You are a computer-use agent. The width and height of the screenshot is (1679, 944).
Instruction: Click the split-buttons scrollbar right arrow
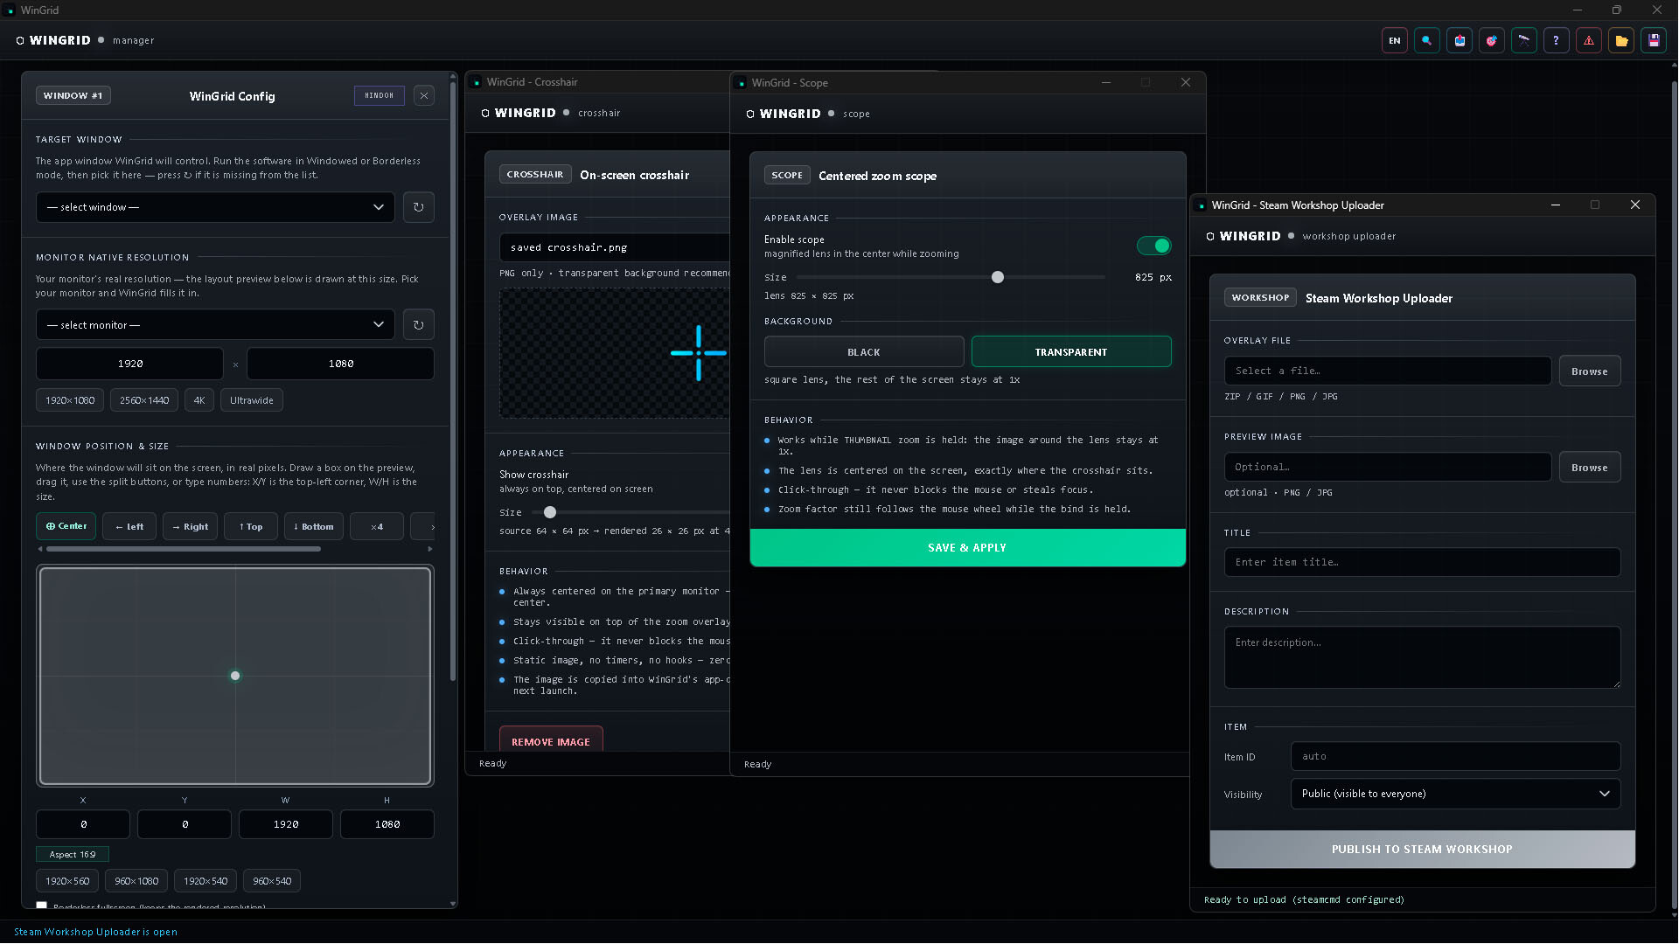click(x=429, y=549)
